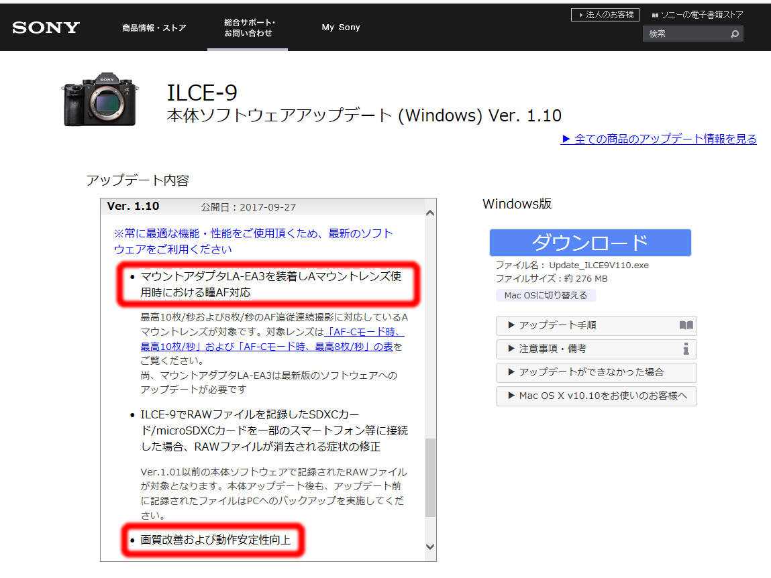Expand アップデートができなかった場合 section
The width and height of the screenshot is (771, 578).
(596, 373)
